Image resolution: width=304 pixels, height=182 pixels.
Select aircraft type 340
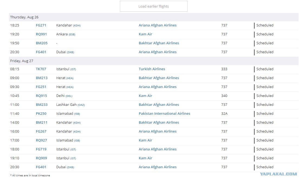[x=224, y=96]
